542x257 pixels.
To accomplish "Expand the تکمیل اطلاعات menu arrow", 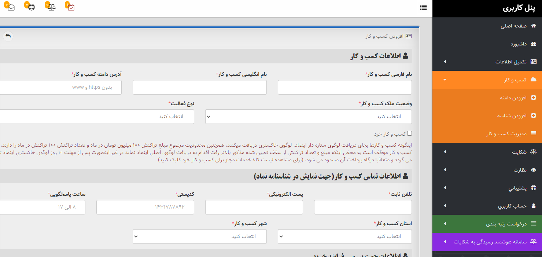I will [x=445, y=62].
